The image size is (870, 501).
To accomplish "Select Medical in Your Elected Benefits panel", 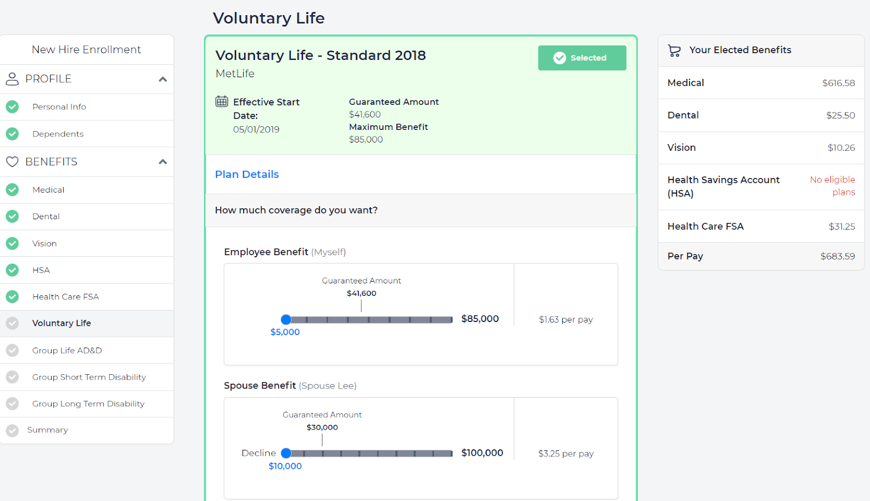I will click(x=685, y=83).
